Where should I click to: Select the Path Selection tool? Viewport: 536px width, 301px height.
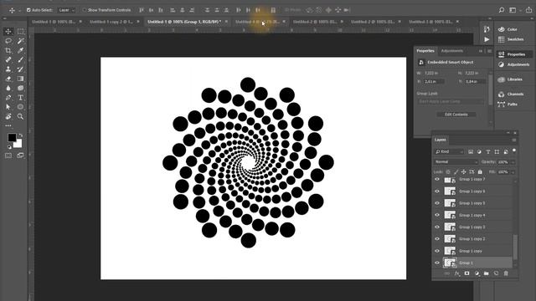(x=8, y=107)
